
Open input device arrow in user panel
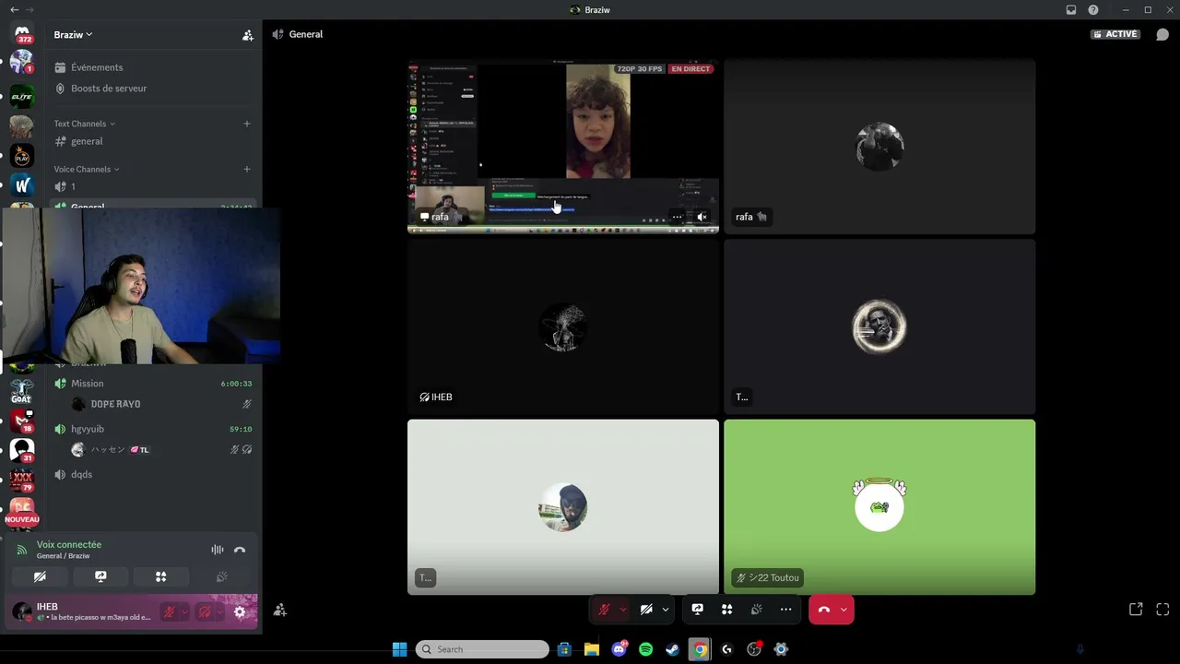click(x=184, y=611)
